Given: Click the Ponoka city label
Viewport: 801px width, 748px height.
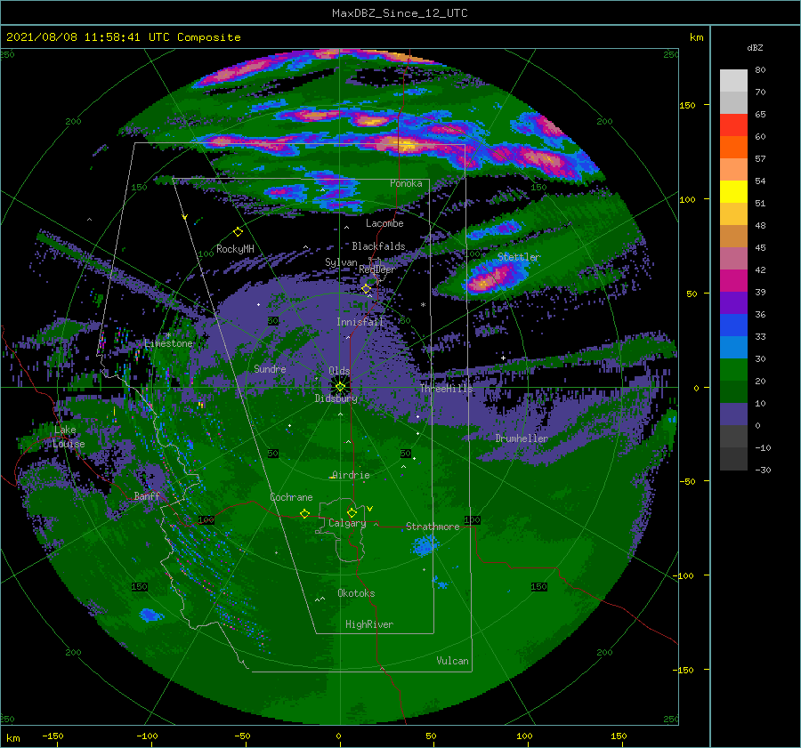Looking at the screenshot, I should (x=406, y=183).
